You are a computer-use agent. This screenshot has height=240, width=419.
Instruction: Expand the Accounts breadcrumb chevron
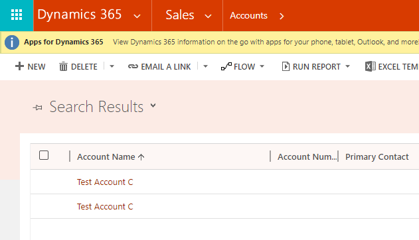click(x=282, y=17)
